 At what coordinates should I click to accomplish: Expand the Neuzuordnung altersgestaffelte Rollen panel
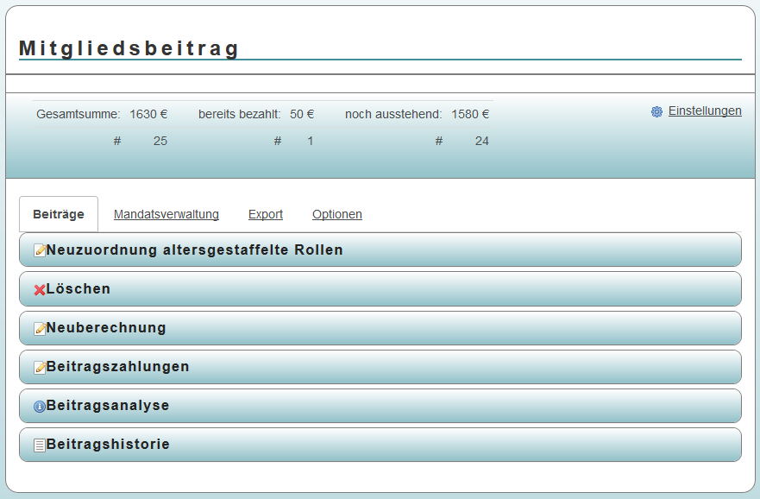pyautogui.click(x=380, y=250)
